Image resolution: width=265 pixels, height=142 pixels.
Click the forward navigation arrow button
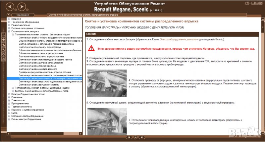pos(21,6)
